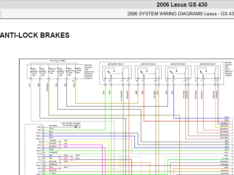This screenshot has width=234, height=175.
Task: Click the A2 ground point symbol
Action: [76, 127]
